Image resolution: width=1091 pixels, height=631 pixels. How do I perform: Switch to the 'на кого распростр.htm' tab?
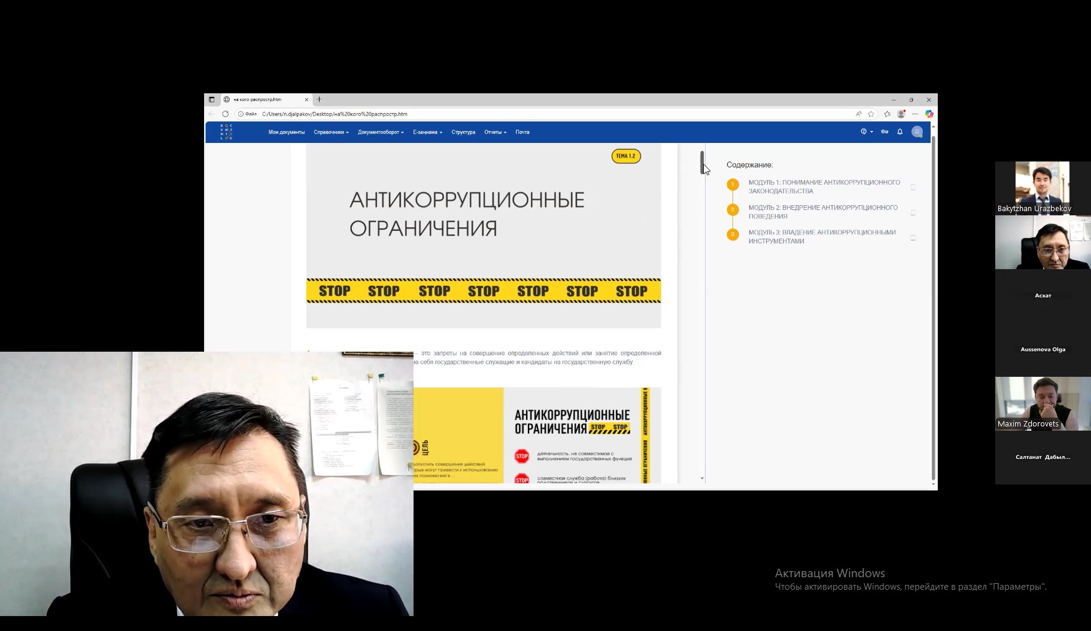257,100
